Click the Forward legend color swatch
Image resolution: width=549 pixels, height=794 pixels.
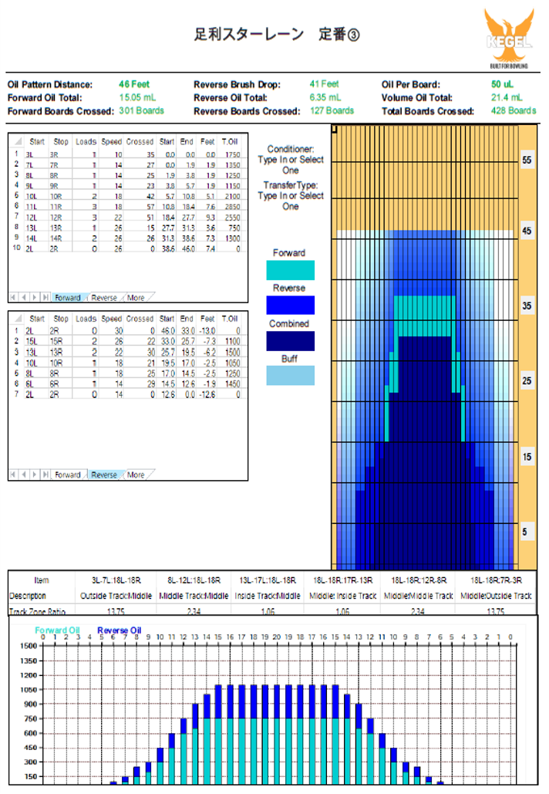click(290, 270)
